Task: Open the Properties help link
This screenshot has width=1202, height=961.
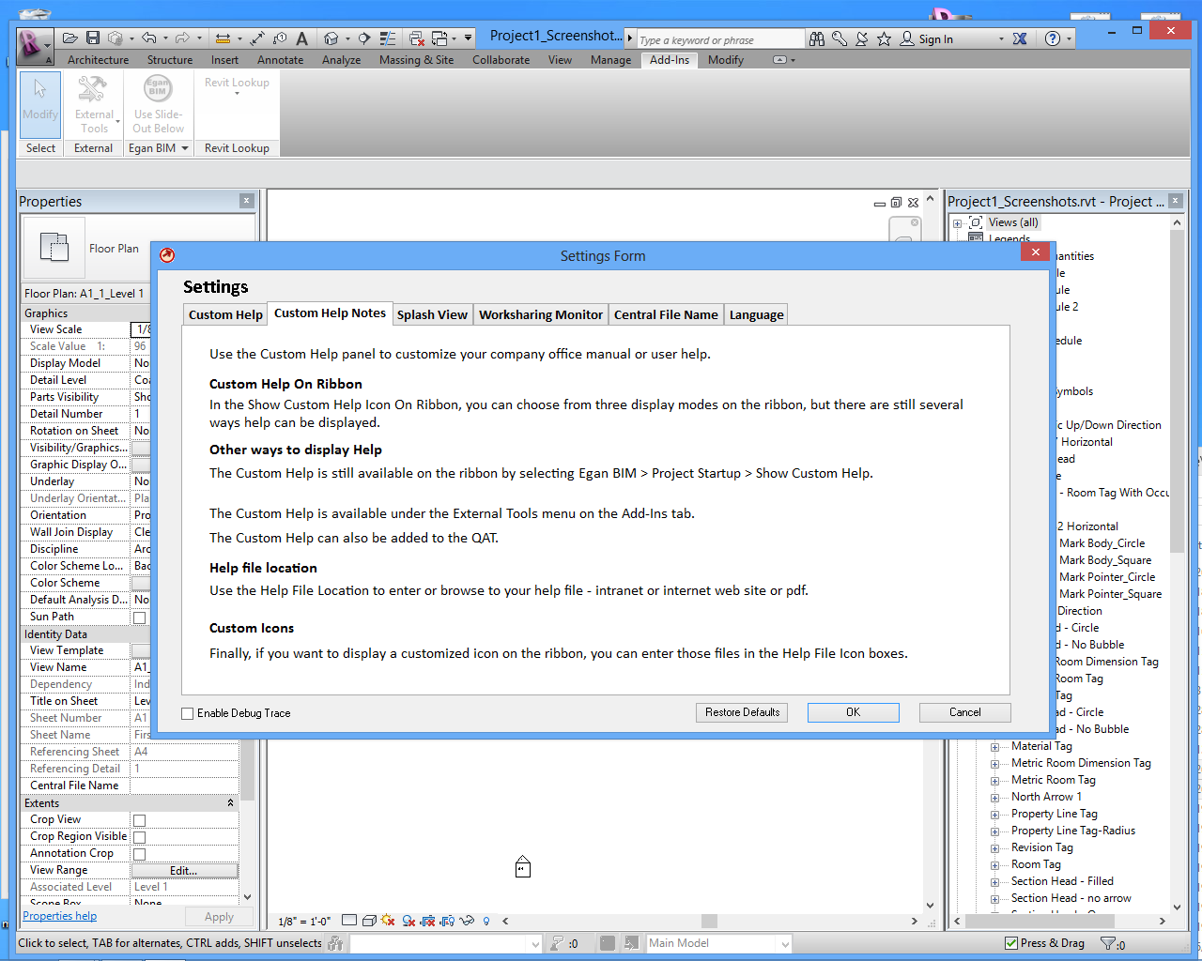Action: coord(60,916)
